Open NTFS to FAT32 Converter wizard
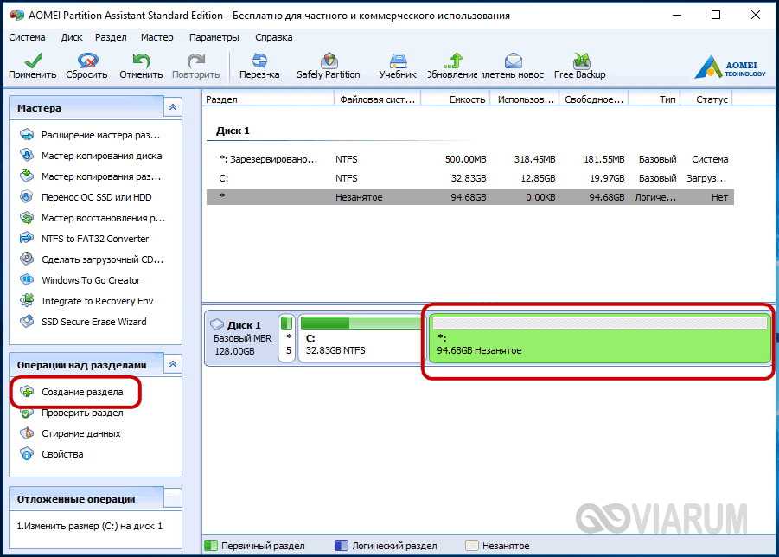This screenshot has height=557, width=779. click(x=95, y=239)
